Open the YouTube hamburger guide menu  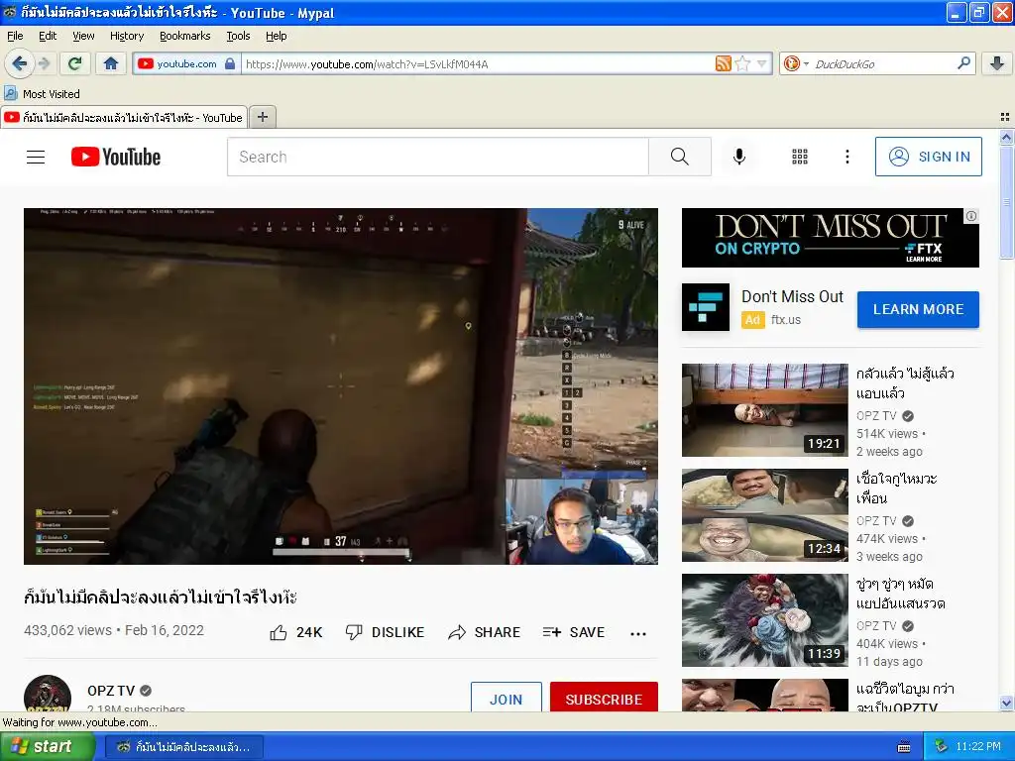coord(36,157)
